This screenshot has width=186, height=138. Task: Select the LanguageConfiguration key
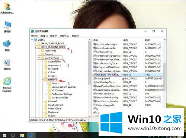[64, 87]
